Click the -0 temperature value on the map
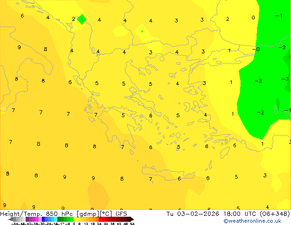291x225 pixels. pos(256,49)
